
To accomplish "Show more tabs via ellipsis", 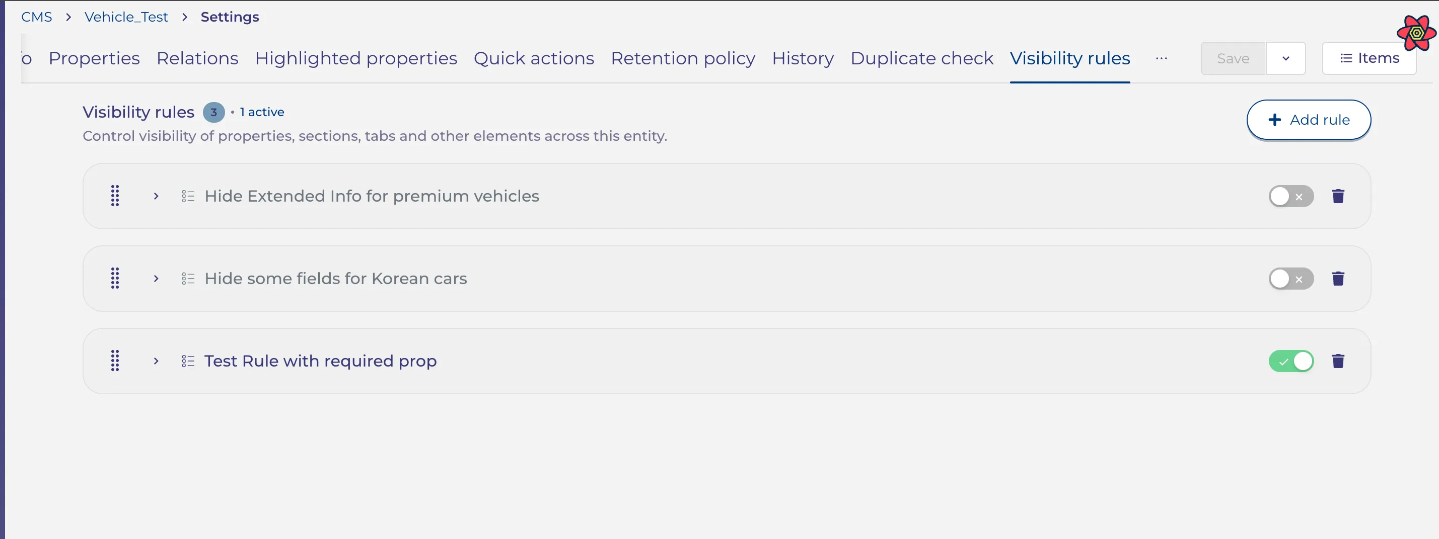I will pyautogui.click(x=1162, y=58).
